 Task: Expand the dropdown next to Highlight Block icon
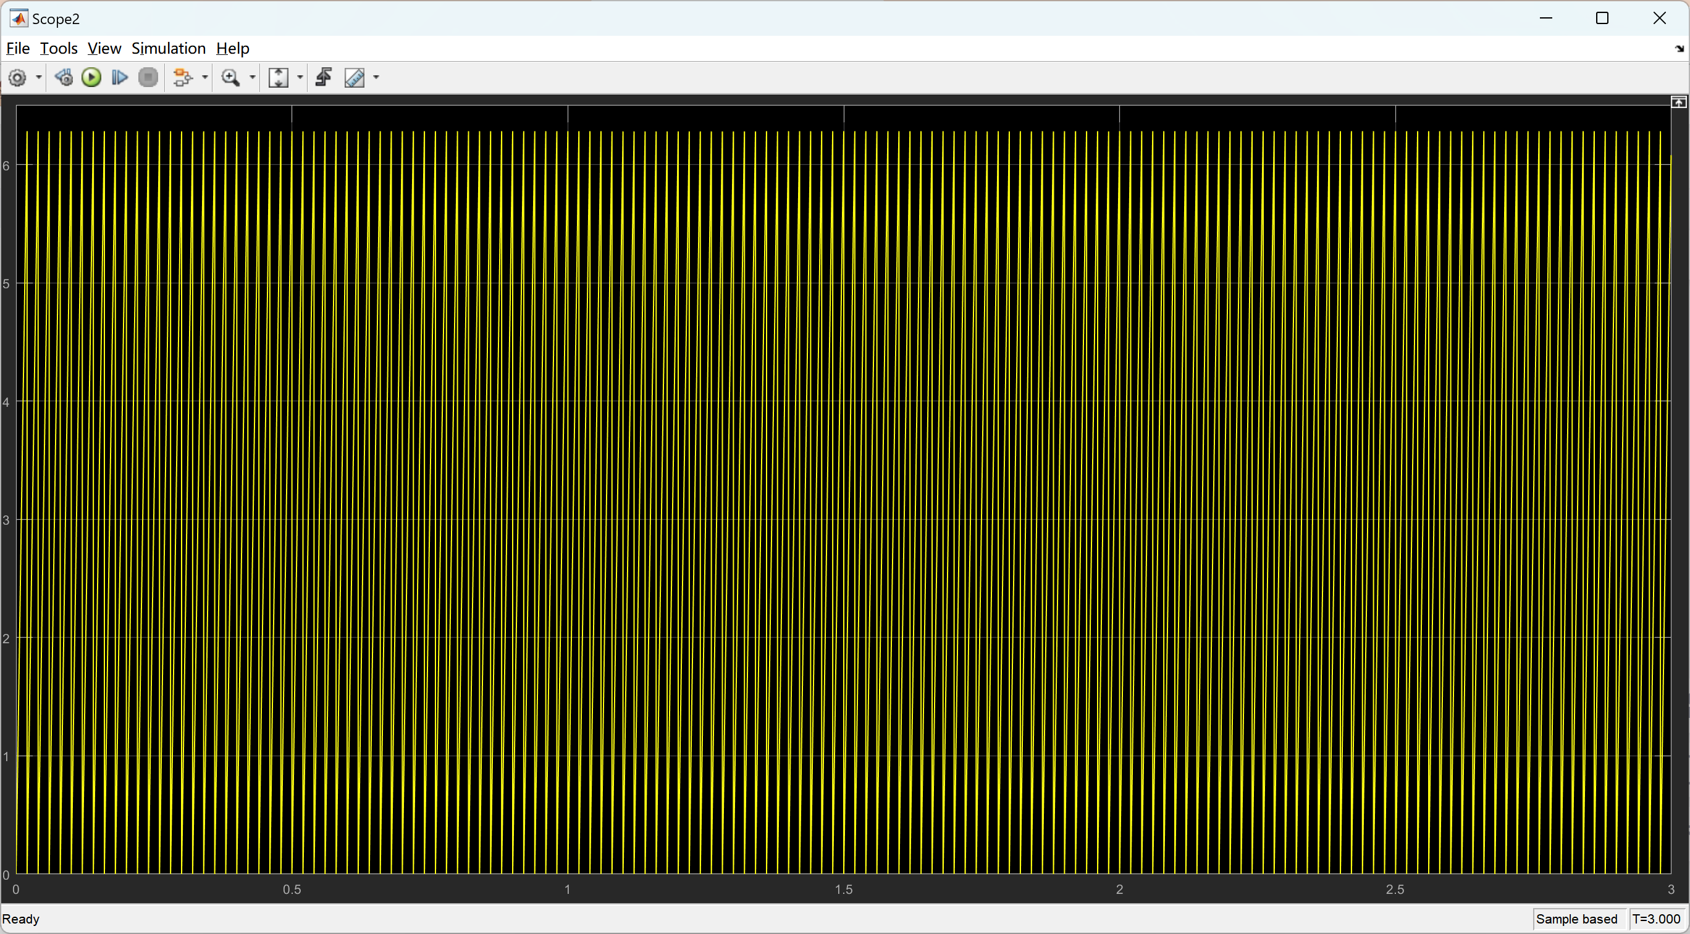point(204,77)
